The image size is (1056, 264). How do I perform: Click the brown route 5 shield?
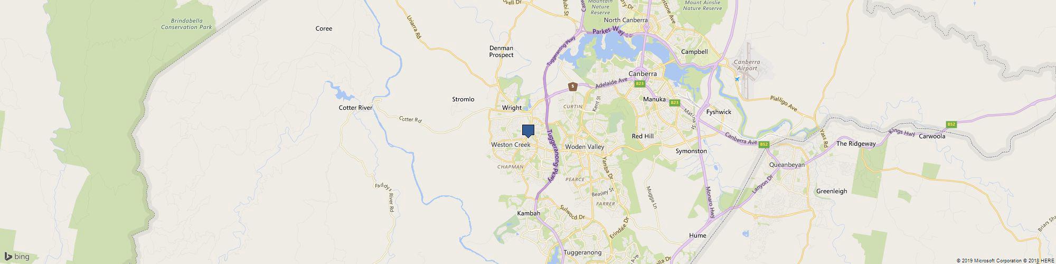tap(572, 86)
